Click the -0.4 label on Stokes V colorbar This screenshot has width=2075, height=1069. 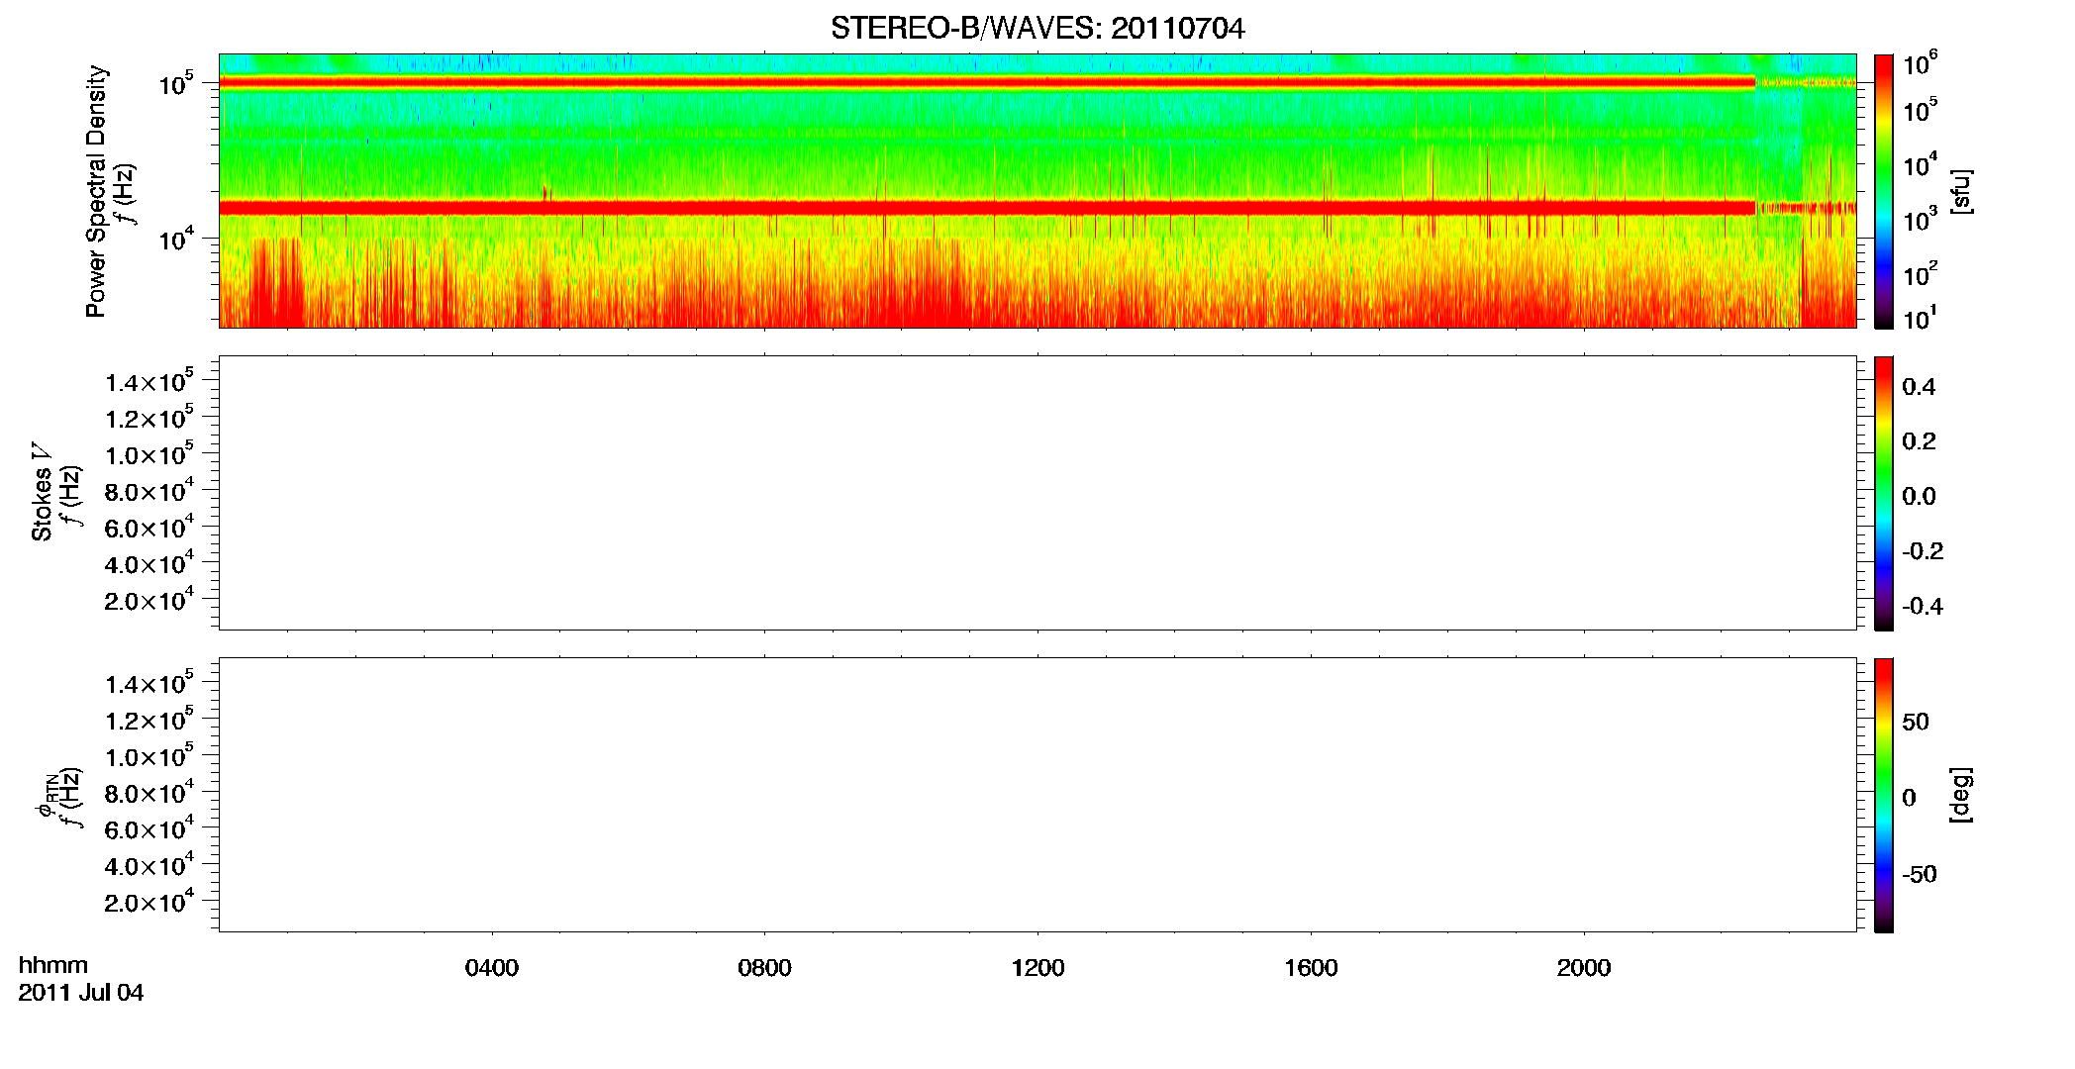(x=1923, y=607)
